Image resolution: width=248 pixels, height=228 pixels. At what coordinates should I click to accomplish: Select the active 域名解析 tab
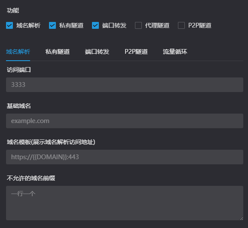(x=18, y=52)
